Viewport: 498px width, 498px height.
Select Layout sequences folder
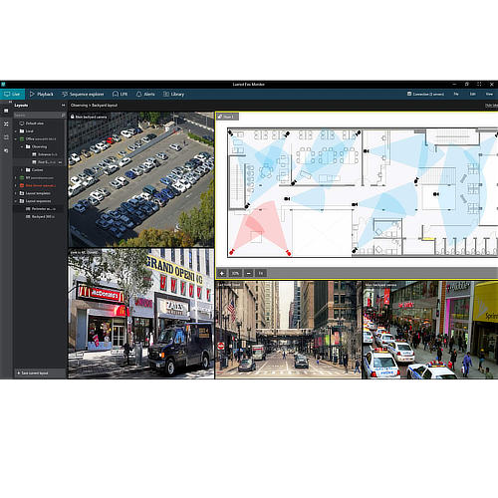35,201
